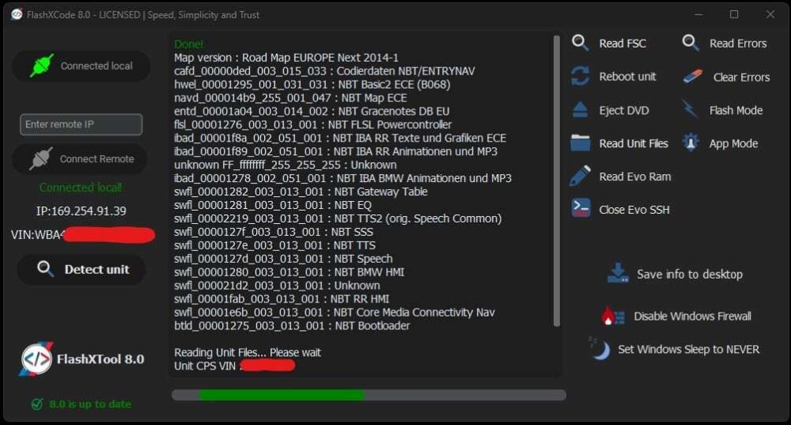Click the FlashXTool 8.0 logo
This screenshot has width=791, height=425.
coord(36,359)
